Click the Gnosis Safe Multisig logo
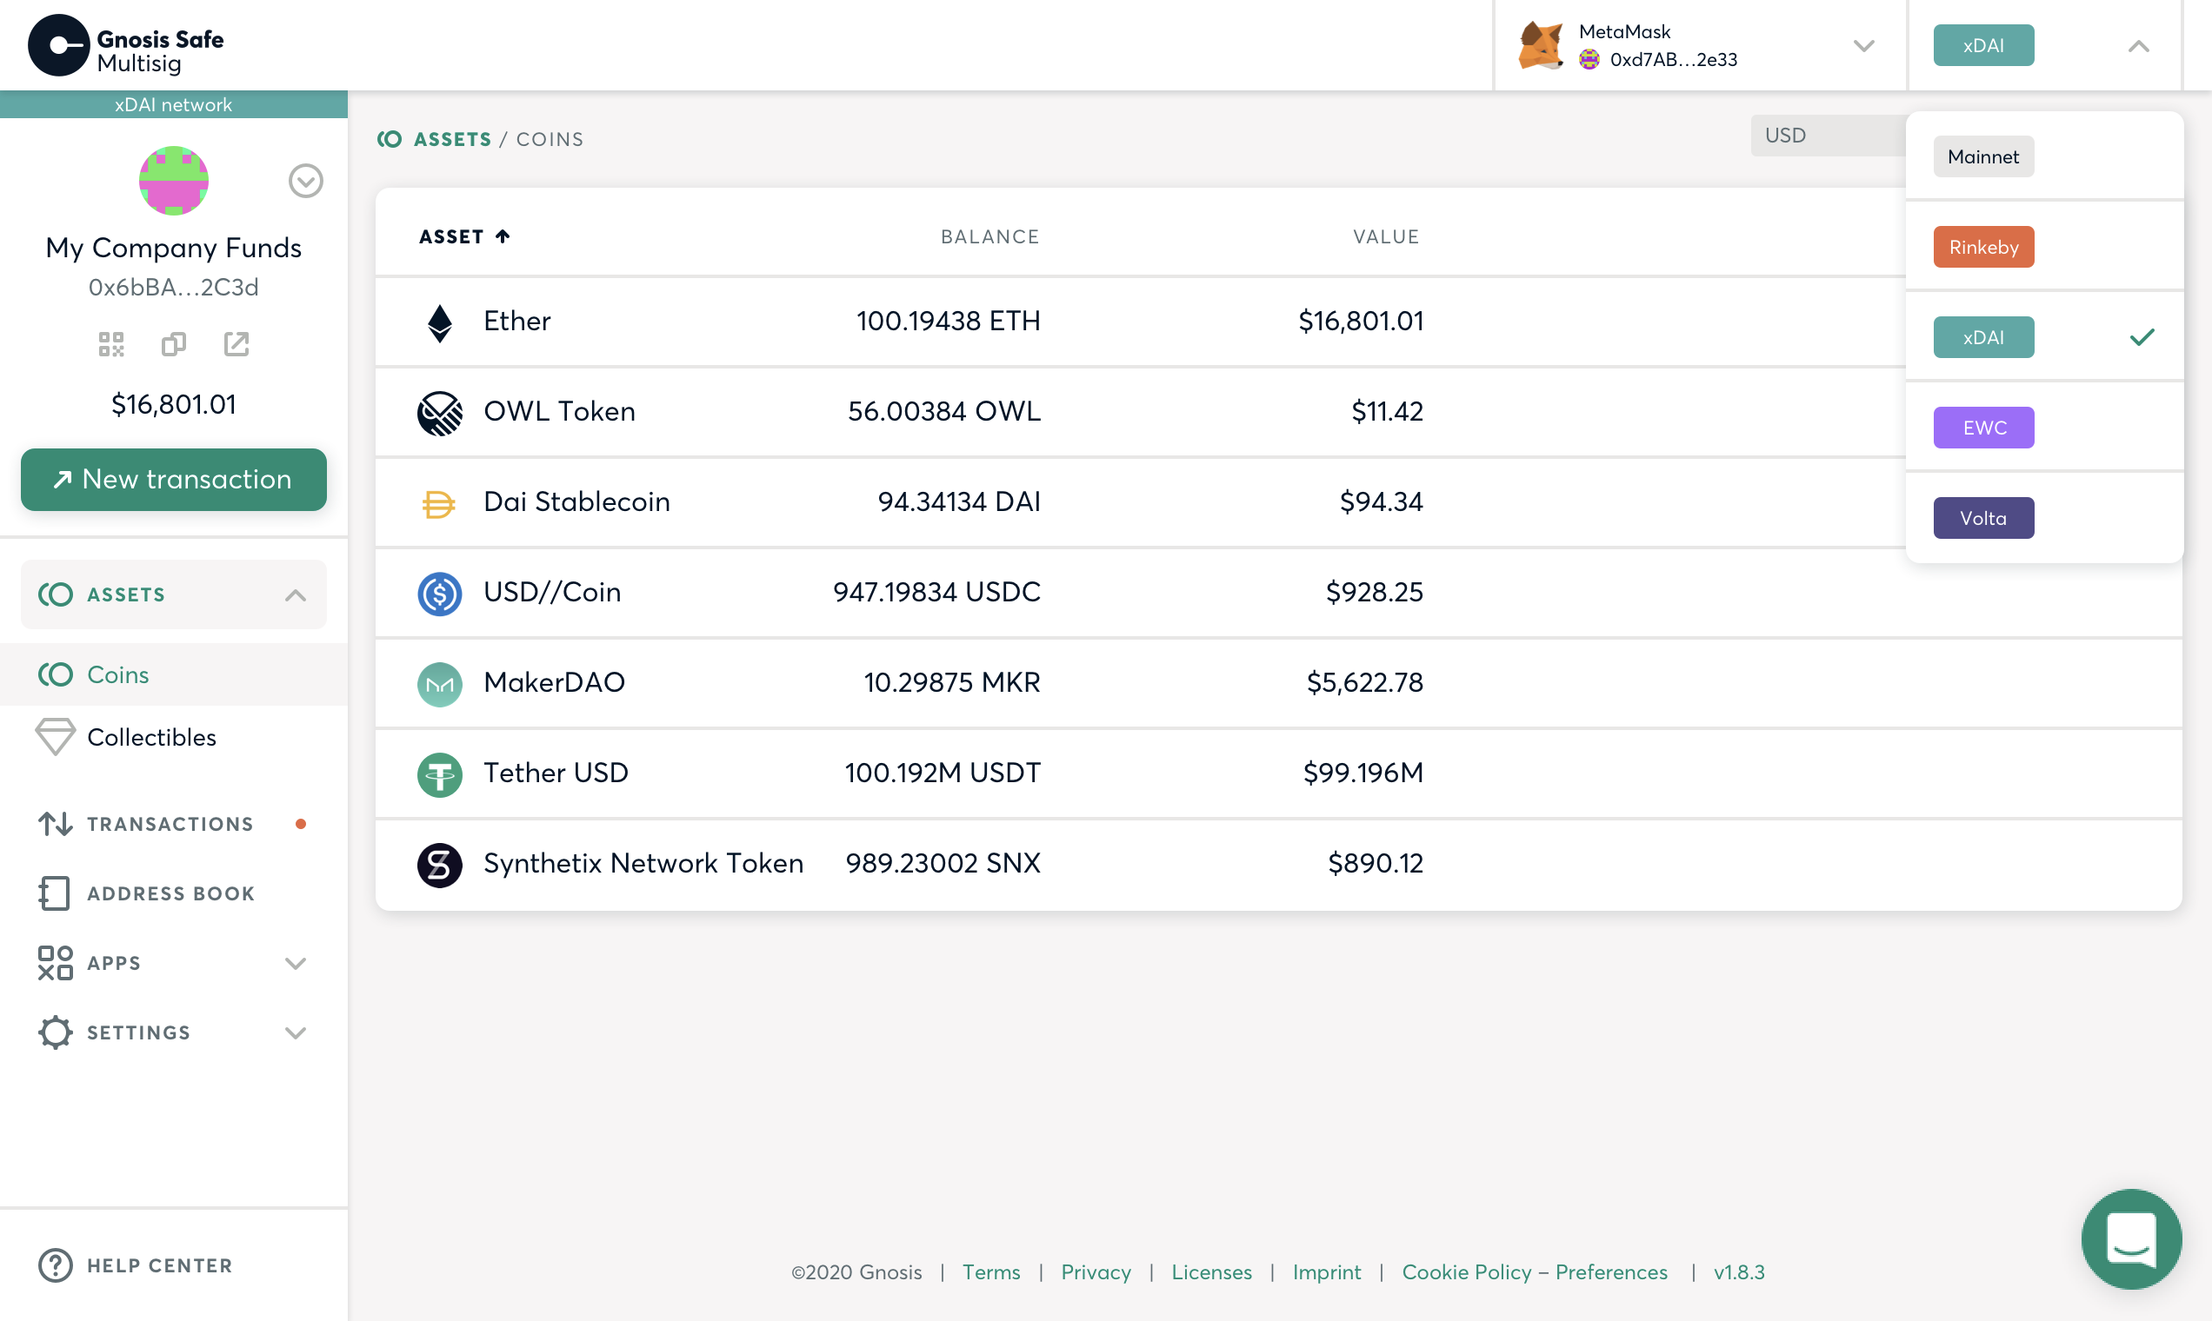The image size is (2212, 1321). click(x=125, y=45)
